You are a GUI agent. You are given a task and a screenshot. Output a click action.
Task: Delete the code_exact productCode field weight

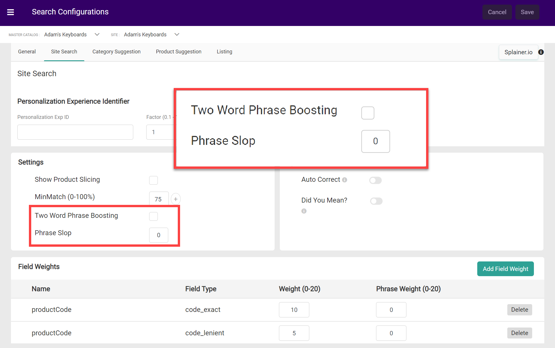519,310
